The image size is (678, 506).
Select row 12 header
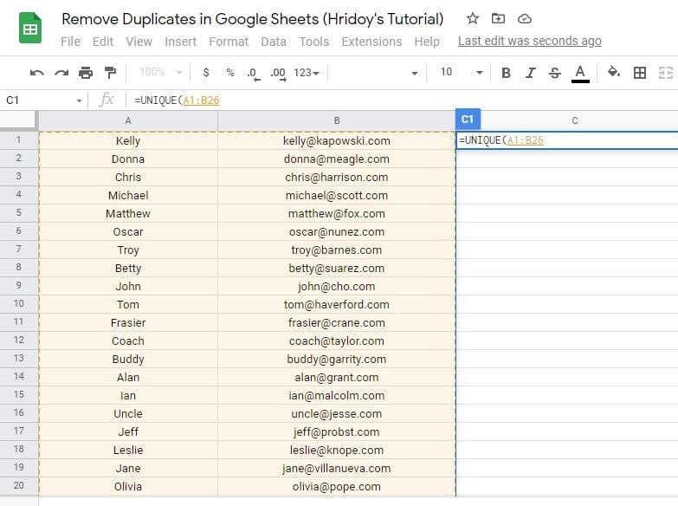[x=18, y=340]
